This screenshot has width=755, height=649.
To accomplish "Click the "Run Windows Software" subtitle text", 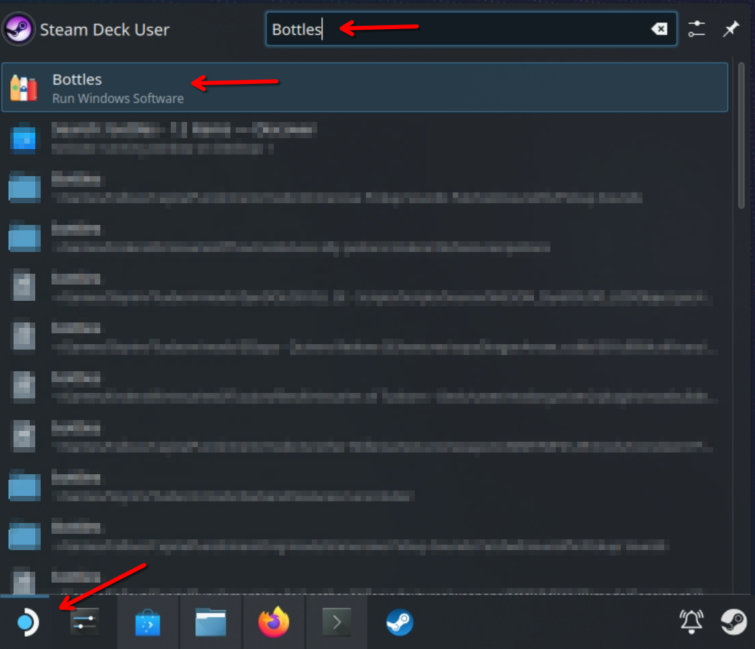I will click(118, 99).
